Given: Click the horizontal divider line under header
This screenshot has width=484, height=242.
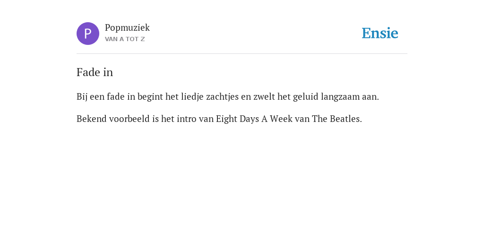Looking at the screenshot, I should click(242, 54).
